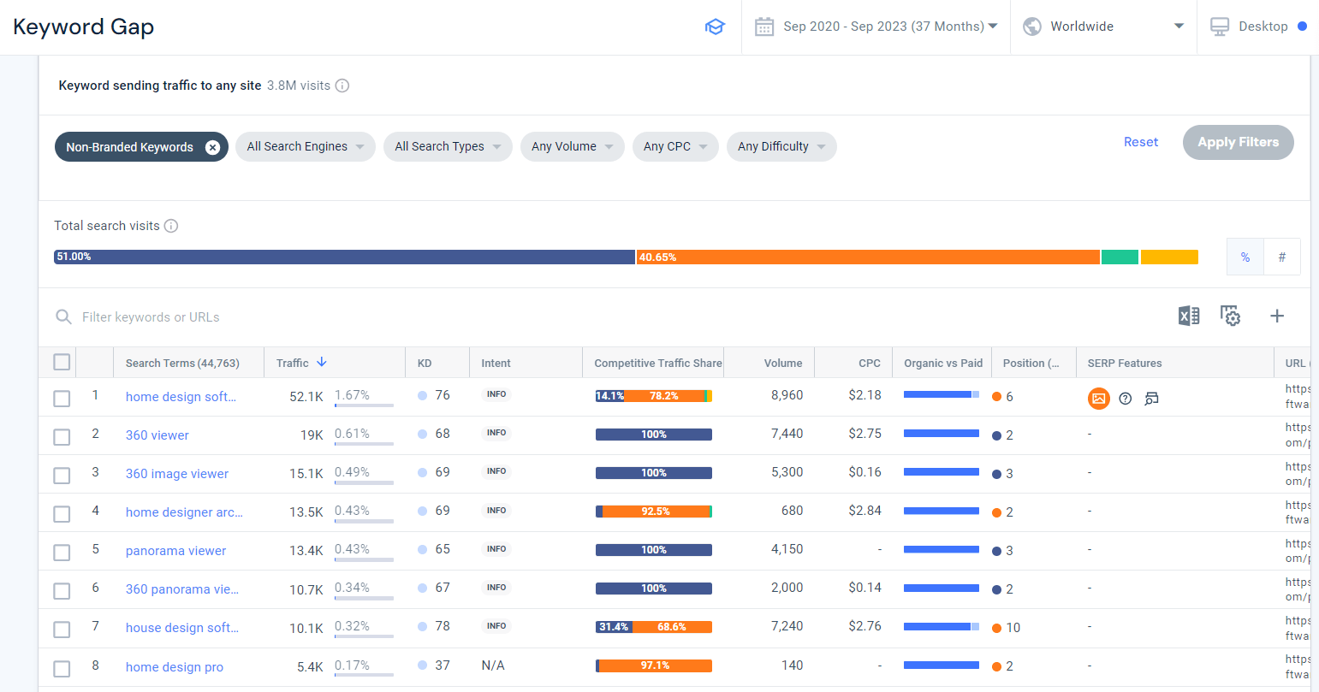Open the 360 image viewer keyword link
The height and width of the screenshot is (692, 1319).
[177, 474]
